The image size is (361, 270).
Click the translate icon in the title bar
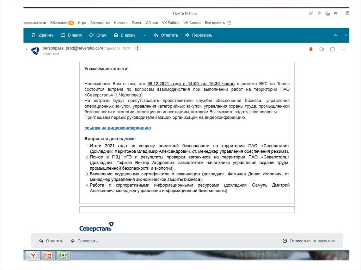pyautogui.click(x=327, y=13)
